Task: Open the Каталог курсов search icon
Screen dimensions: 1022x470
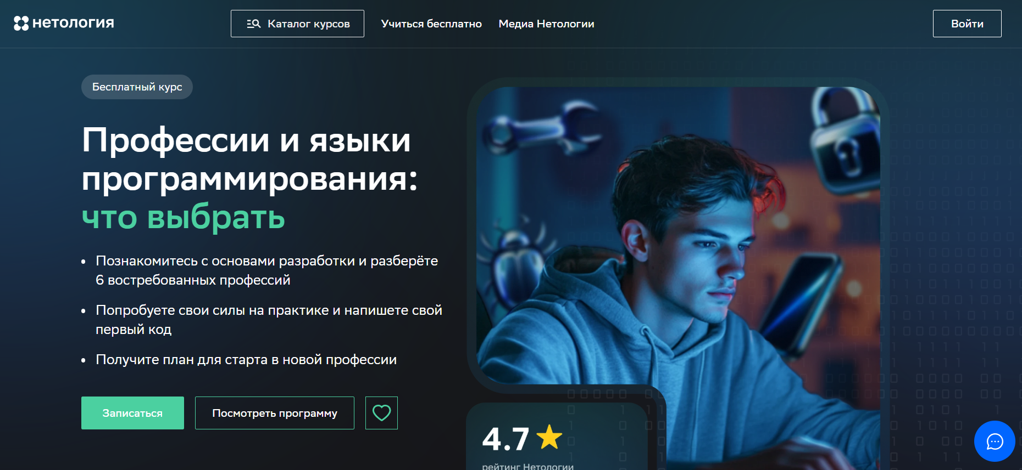Action: pos(253,24)
